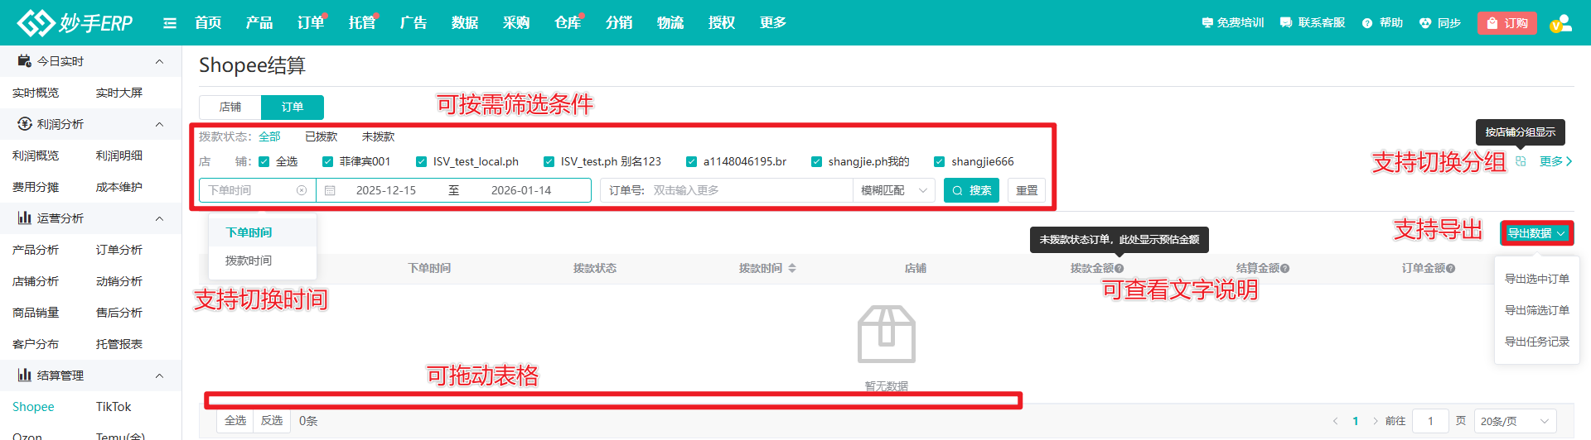Click the 运营分析 chart icon
The width and height of the screenshot is (1591, 440).
pos(24,218)
